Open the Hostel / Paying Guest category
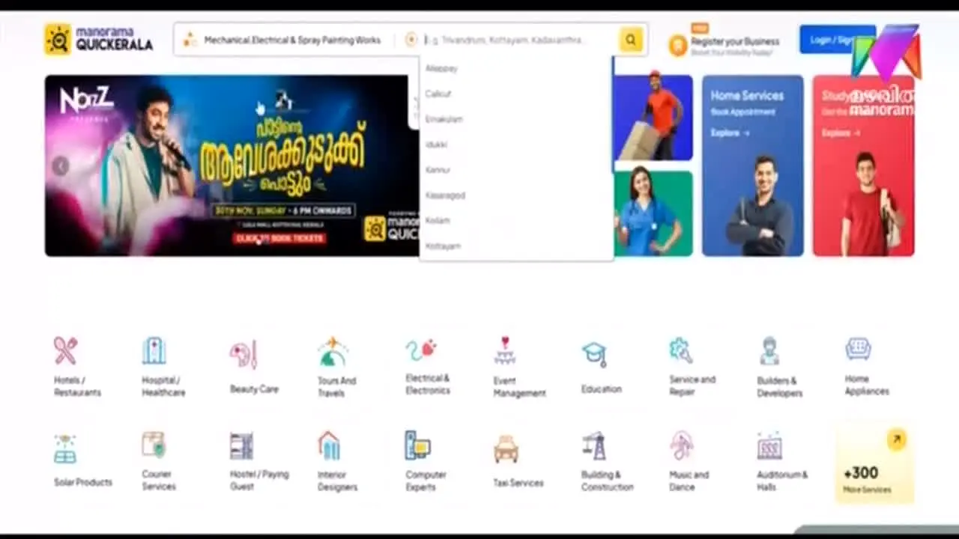Image resolution: width=959 pixels, height=539 pixels. [258, 461]
